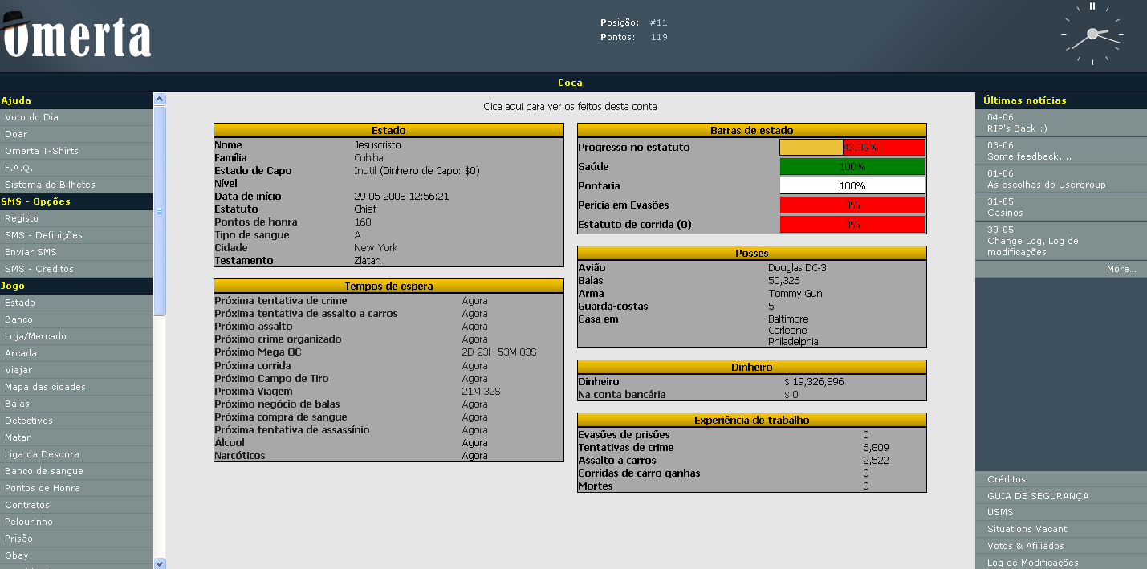Click the green Saúde health bar
Image resolution: width=1147 pixels, height=569 pixels.
click(x=852, y=166)
